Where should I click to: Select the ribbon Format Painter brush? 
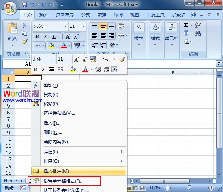pyautogui.click(x=25, y=42)
